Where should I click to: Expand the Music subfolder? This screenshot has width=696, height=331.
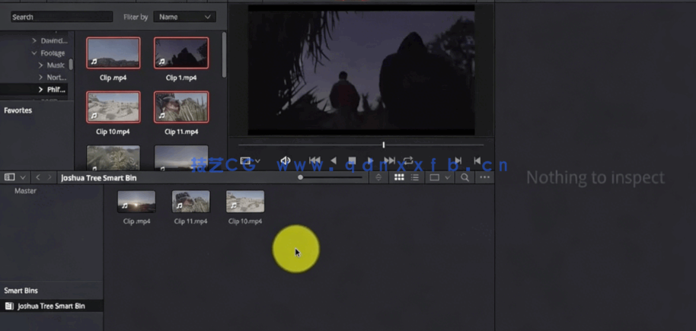pyautogui.click(x=41, y=65)
